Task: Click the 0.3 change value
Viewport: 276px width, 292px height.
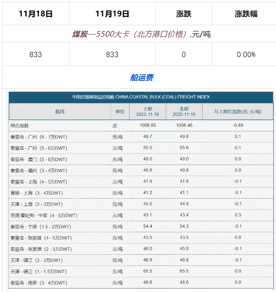Action: (x=238, y=215)
